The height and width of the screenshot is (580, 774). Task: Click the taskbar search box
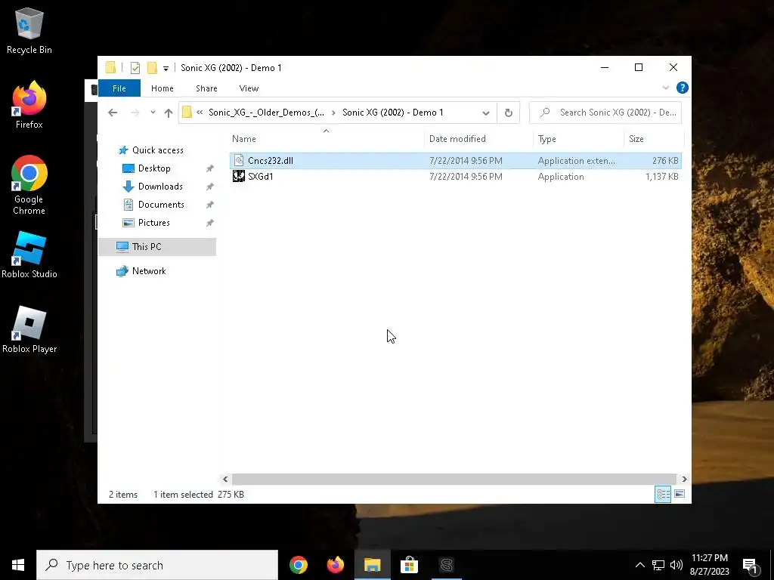(x=157, y=565)
